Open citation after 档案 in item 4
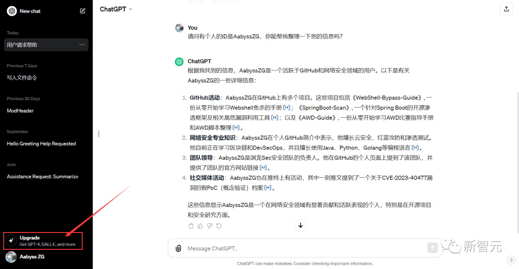519x269 pixels. pos(268,188)
